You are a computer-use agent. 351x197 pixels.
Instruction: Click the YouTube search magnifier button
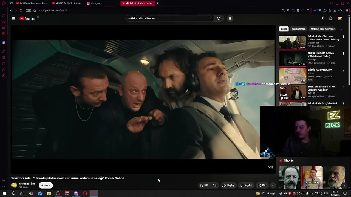(x=219, y=18)
